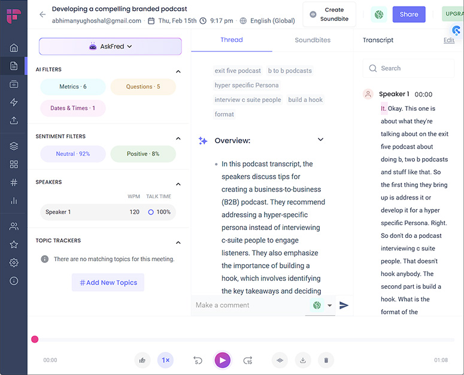Click the 'build a hook' keyword tag
This screenshot has height=375, width=464.
point(305,100)
